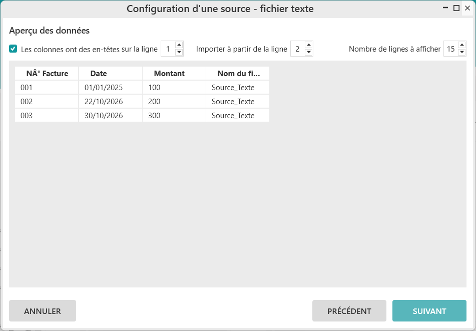Increase the import start line value
Screen dimensions: 476x331
click(x=309, y=45)
